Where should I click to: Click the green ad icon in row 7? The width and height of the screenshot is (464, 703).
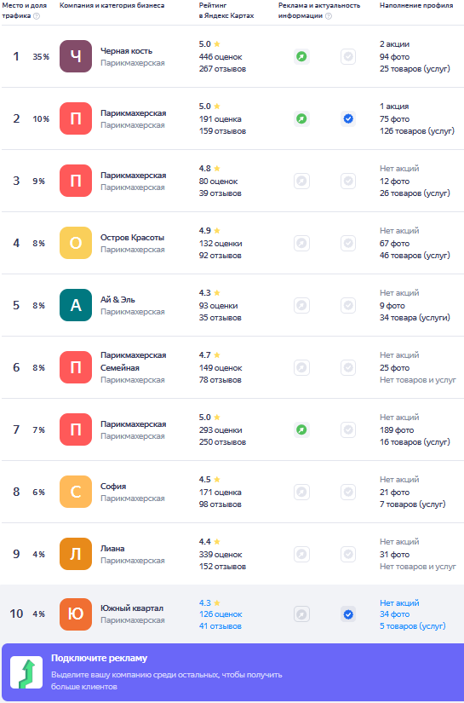point(302,430)
